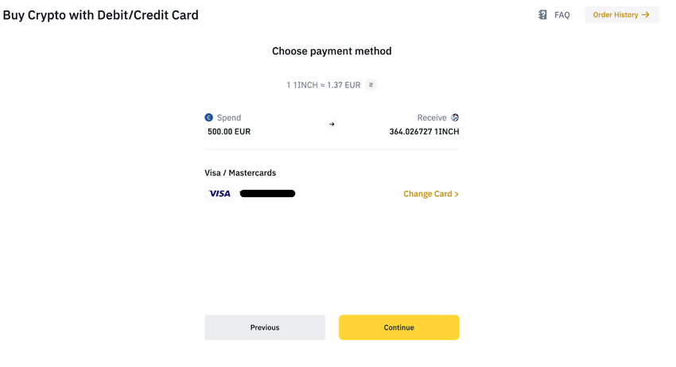Click the 500.00 EUR spend amount
The image size is (676, 367).
pyautogui.click(x=229, y=132)
